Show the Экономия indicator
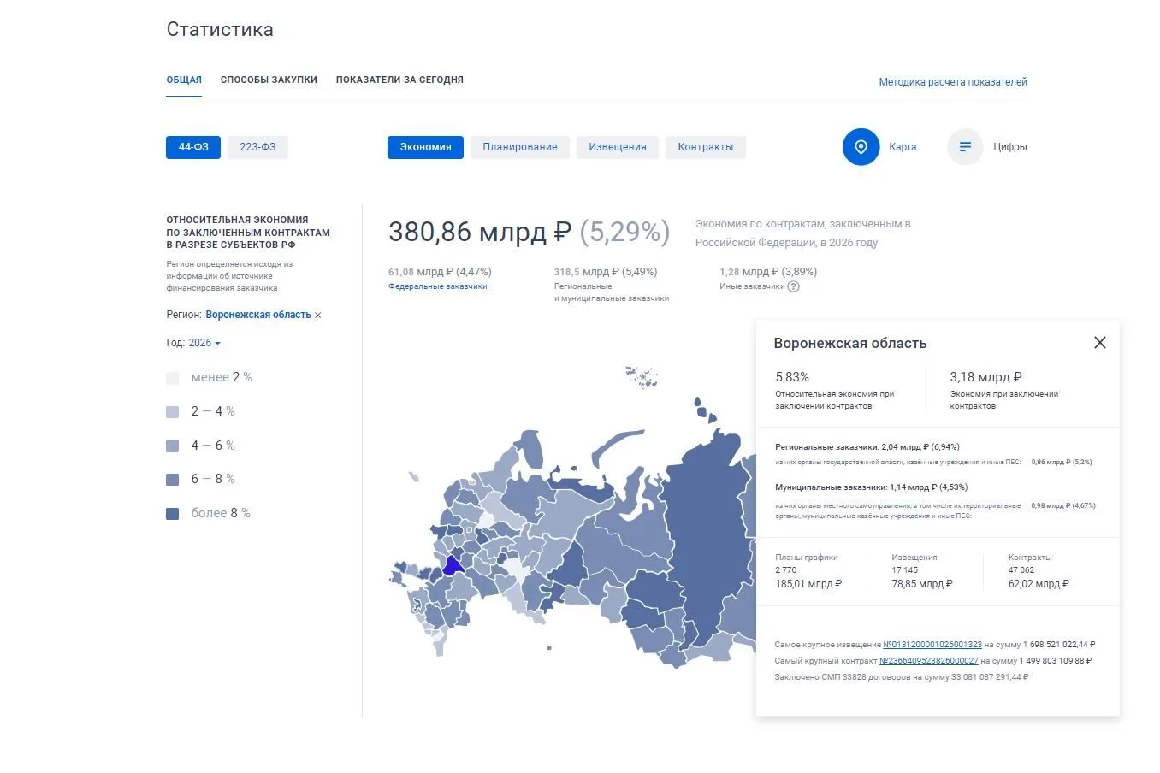Image resolution: width=1160 pixels, height=773 pixels. click(x=425, y=147)
